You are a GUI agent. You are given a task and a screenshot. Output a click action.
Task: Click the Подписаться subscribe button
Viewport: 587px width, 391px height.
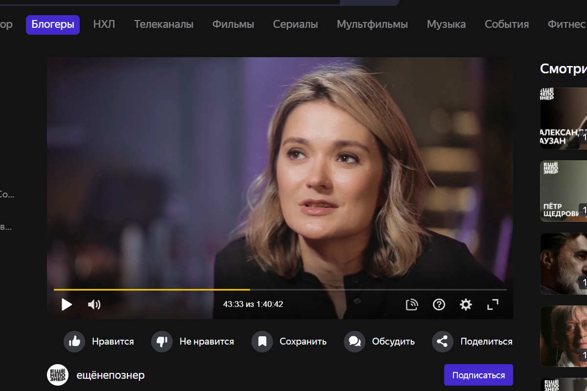478,375
